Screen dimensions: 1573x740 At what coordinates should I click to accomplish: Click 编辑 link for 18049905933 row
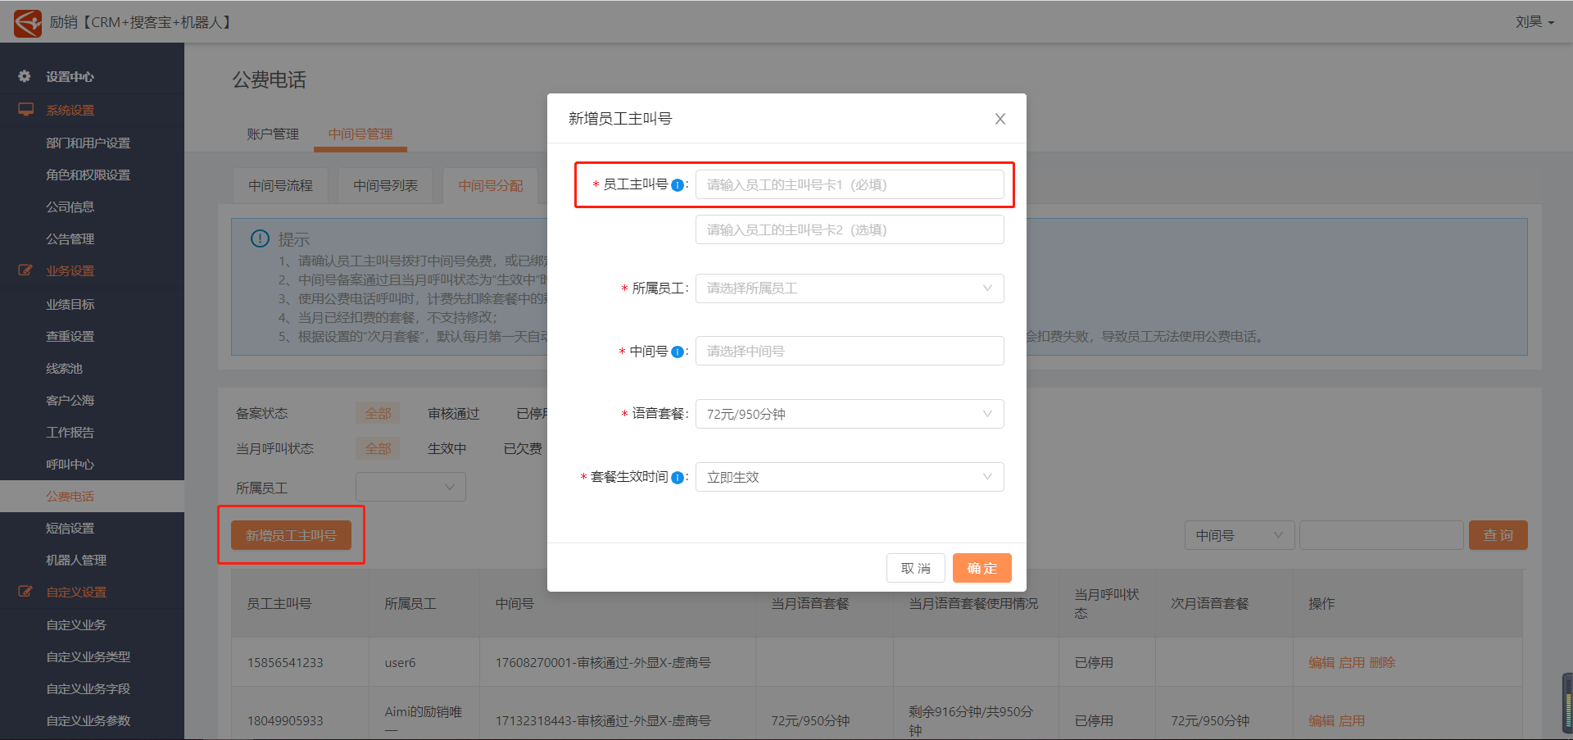pos(1321,720)
